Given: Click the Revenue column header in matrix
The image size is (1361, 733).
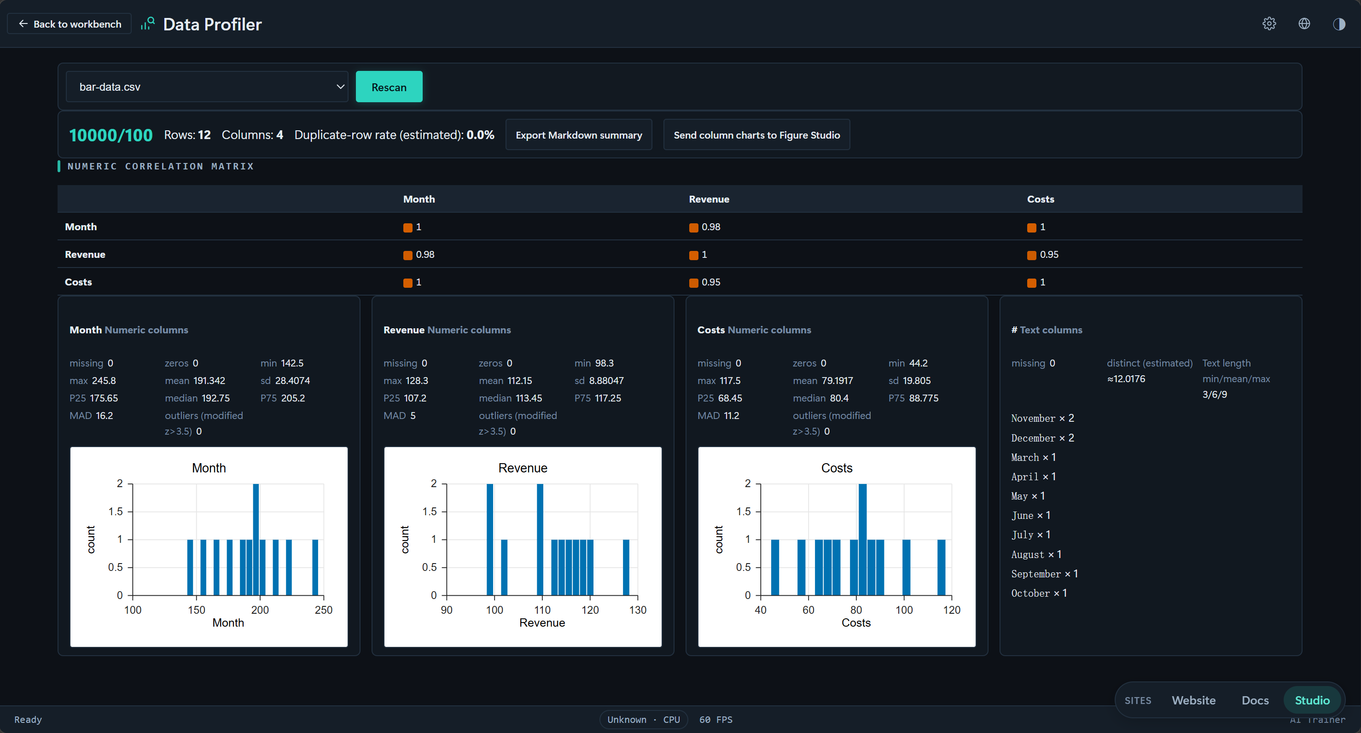Looking at the screenshot, I should point(709,199).
